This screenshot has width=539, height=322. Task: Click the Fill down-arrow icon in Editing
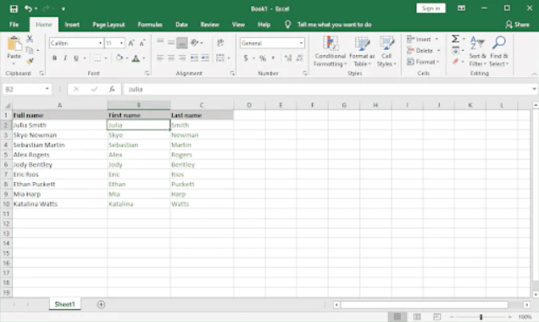(x=455, y=51)
